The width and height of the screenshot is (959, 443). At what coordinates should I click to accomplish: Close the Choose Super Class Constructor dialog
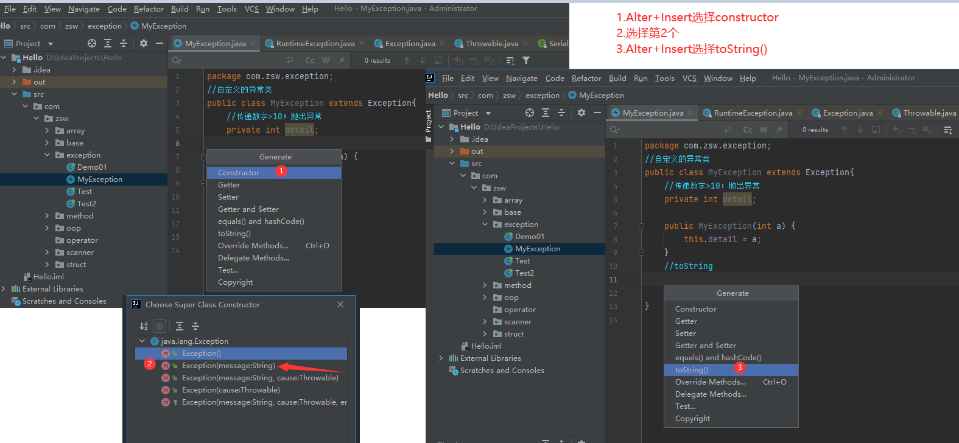click(x=340, y=304)
